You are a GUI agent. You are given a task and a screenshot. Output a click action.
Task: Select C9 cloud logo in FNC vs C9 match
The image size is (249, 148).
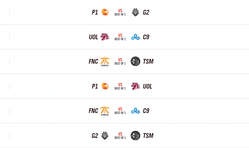coord(135,111)
